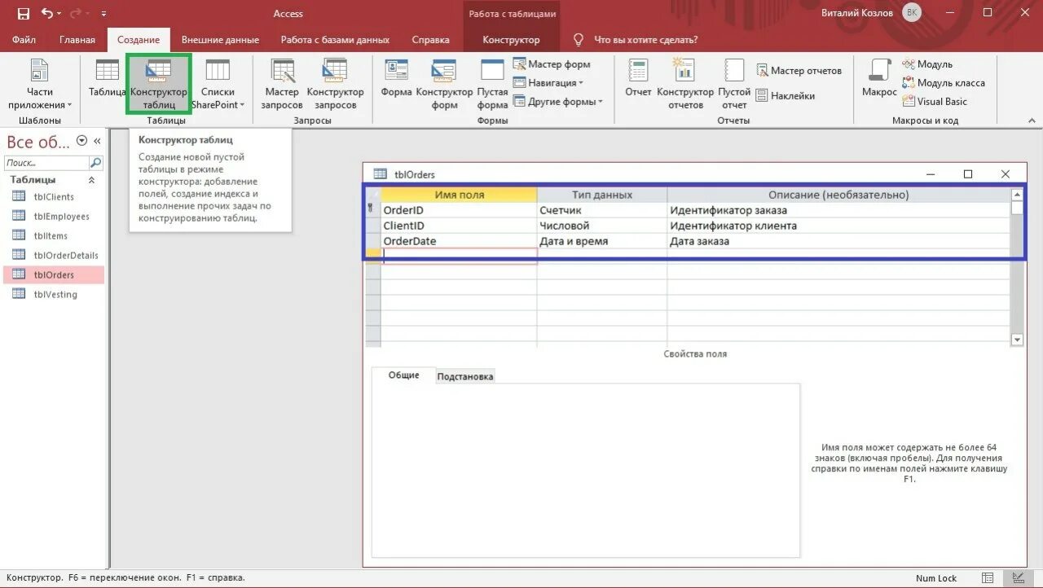Launch Конструктор таблиц
Image resolution: width=1043 pixels, height=588 pixels.
click(x=159, y=85)
